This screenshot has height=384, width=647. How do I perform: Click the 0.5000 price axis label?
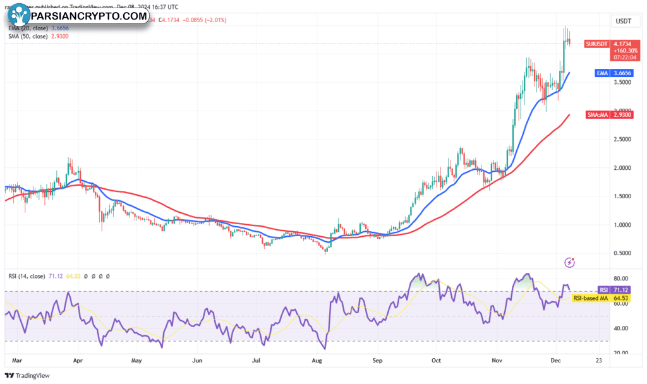pos(622,253)
